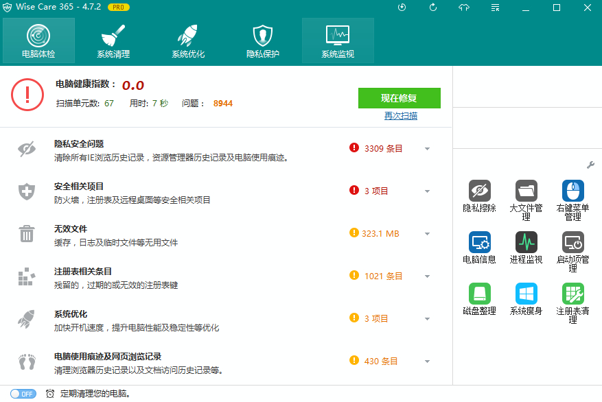Open the 进程监视 tool

pyautogui.click(x=526, y=248)
